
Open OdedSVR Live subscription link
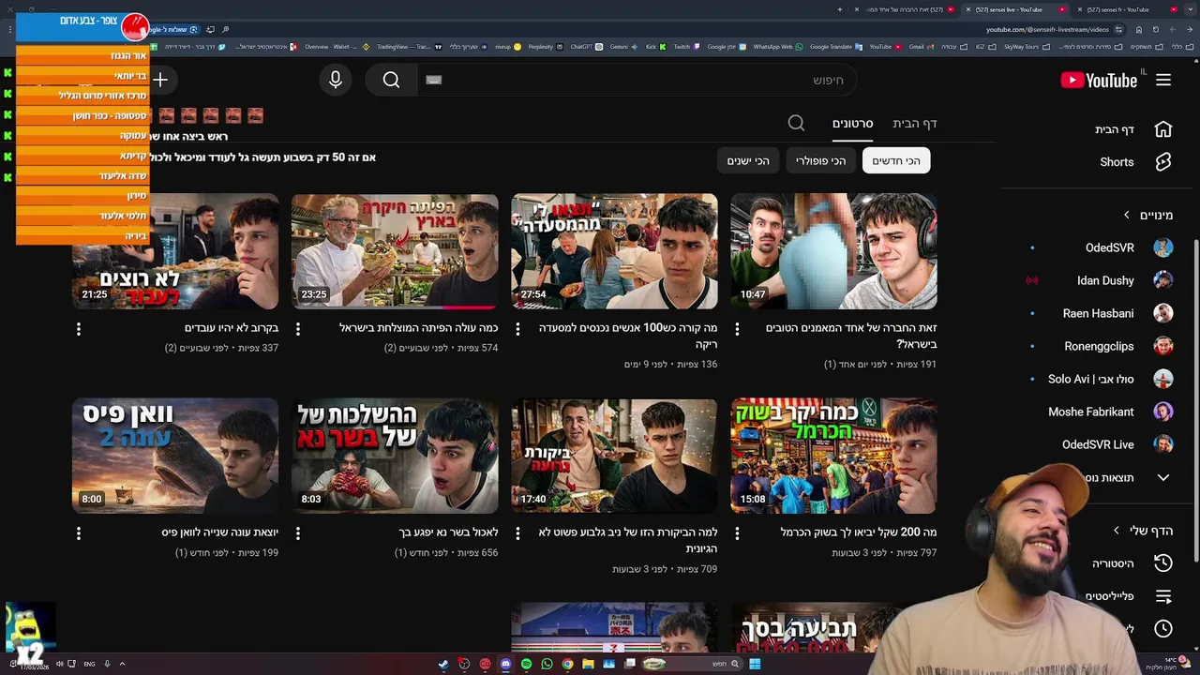coord(1098,444)
